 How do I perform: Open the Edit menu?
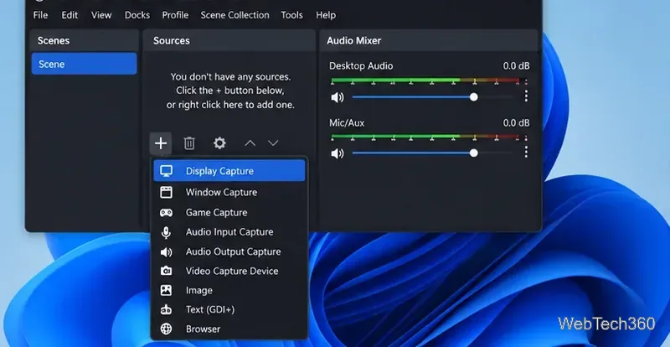click(70, 15)
